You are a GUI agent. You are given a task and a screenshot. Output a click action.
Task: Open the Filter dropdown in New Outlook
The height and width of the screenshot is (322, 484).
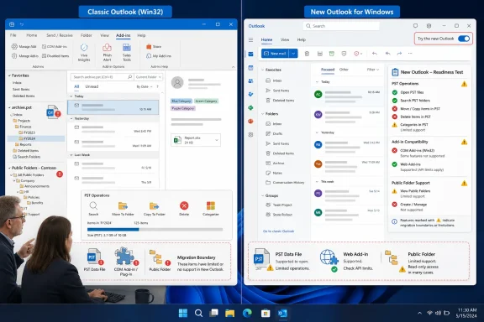pyautogui.click(x=373, y=70)
